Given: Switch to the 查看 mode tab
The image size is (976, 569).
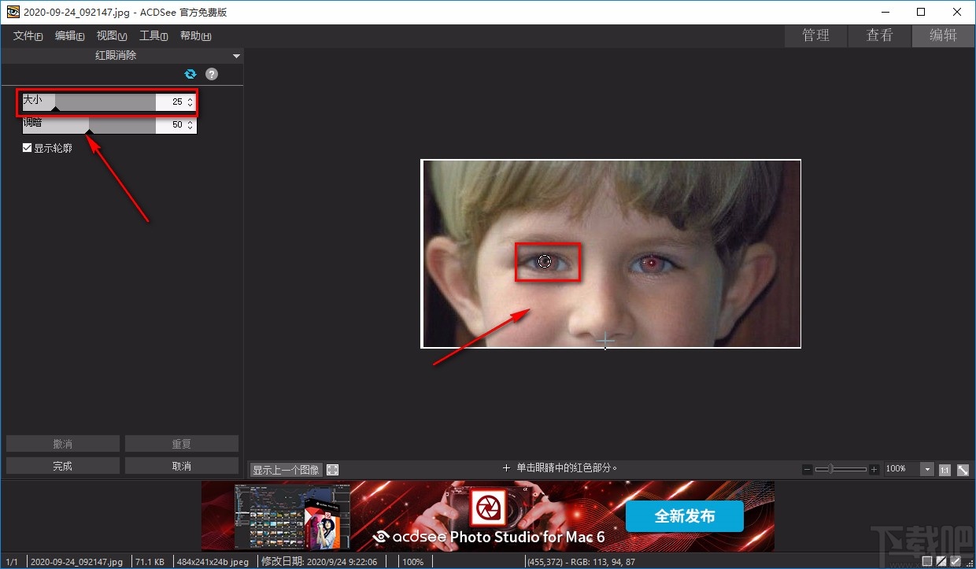Looking at the screenshot, I should click(880, 35).
